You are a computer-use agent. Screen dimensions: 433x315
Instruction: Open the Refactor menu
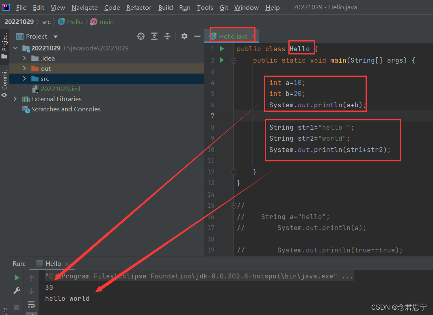click(139, 7)
